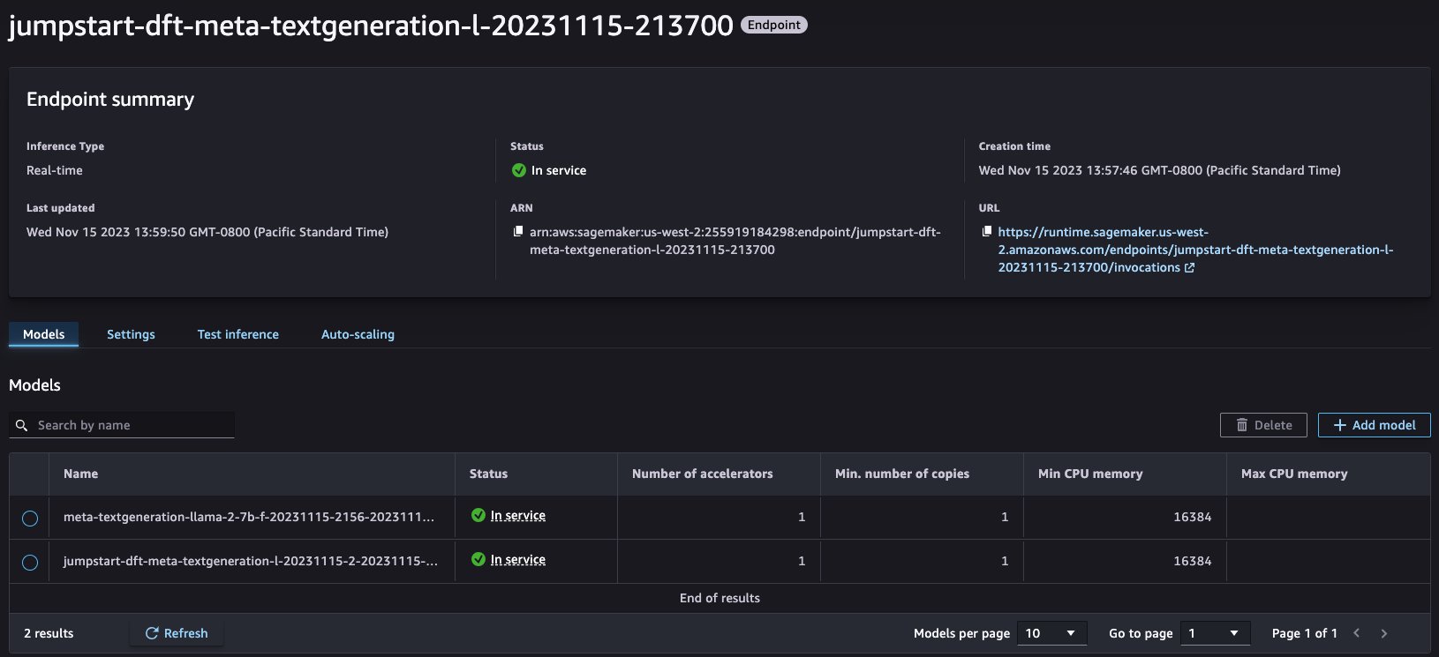The image size is (1439, 657).
Task: Copy the endpoint URL with copy icon
Action: (x=987, y=231)
